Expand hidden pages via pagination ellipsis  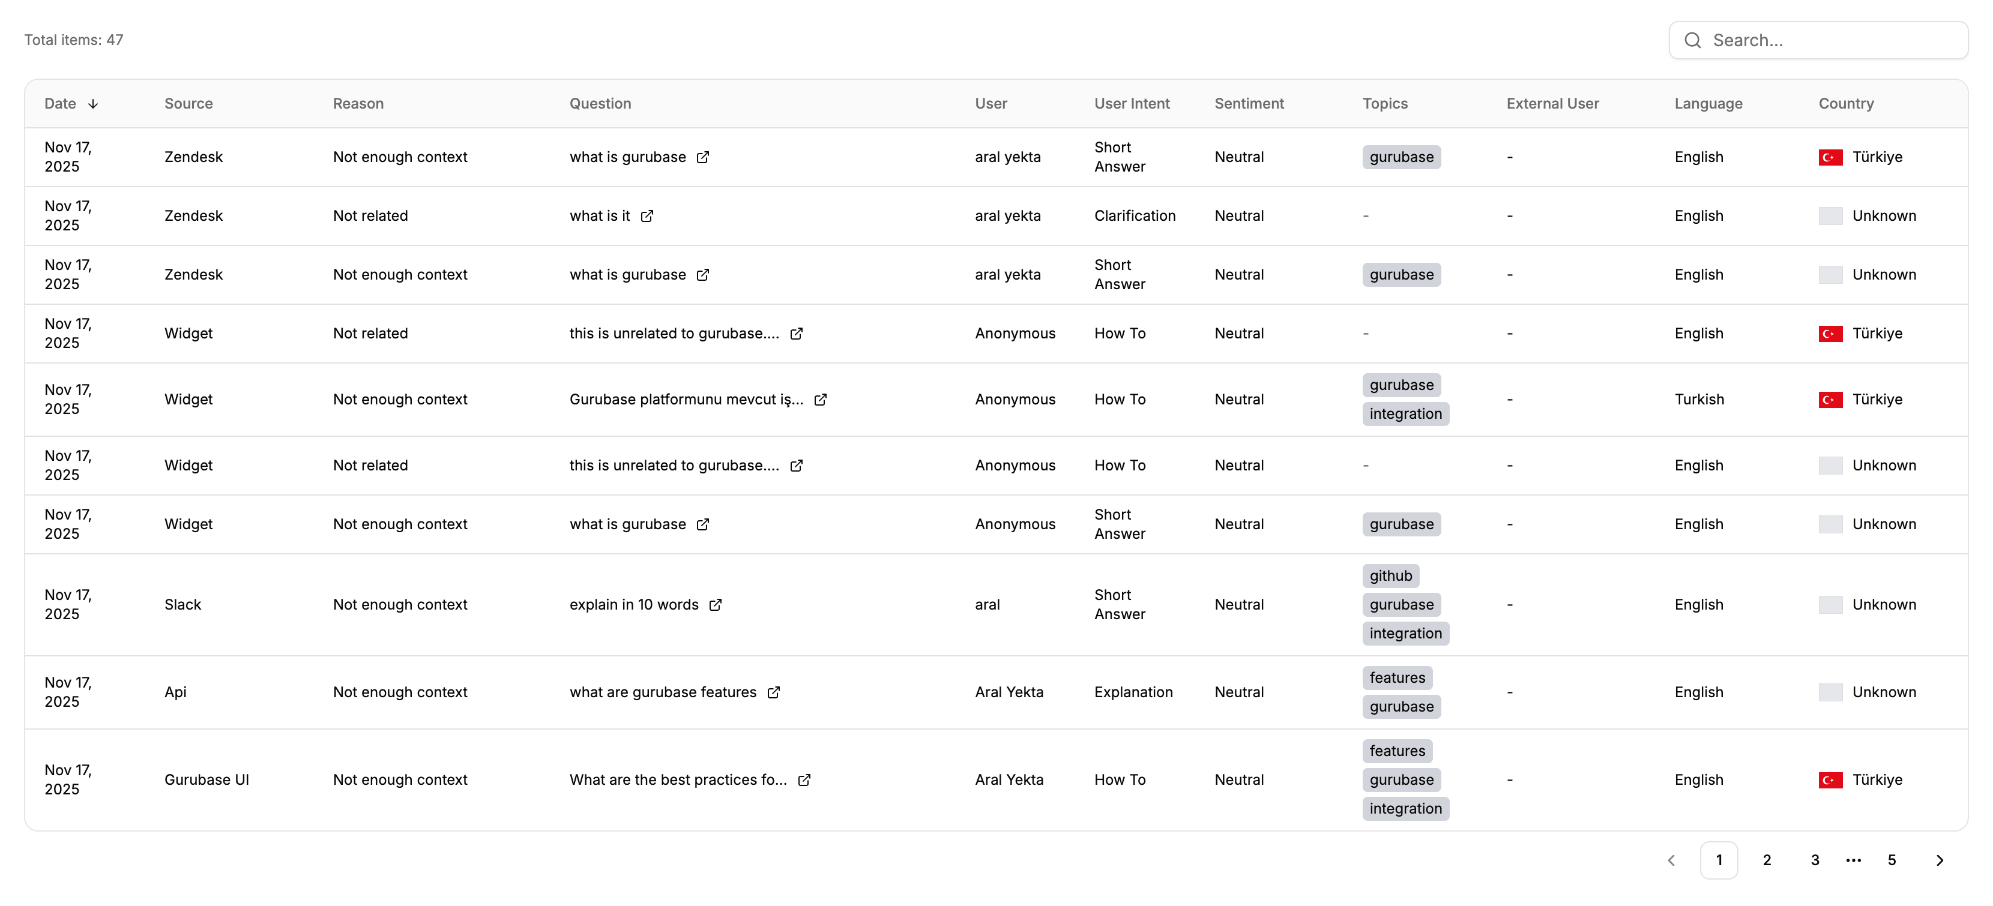point(1853,860)
